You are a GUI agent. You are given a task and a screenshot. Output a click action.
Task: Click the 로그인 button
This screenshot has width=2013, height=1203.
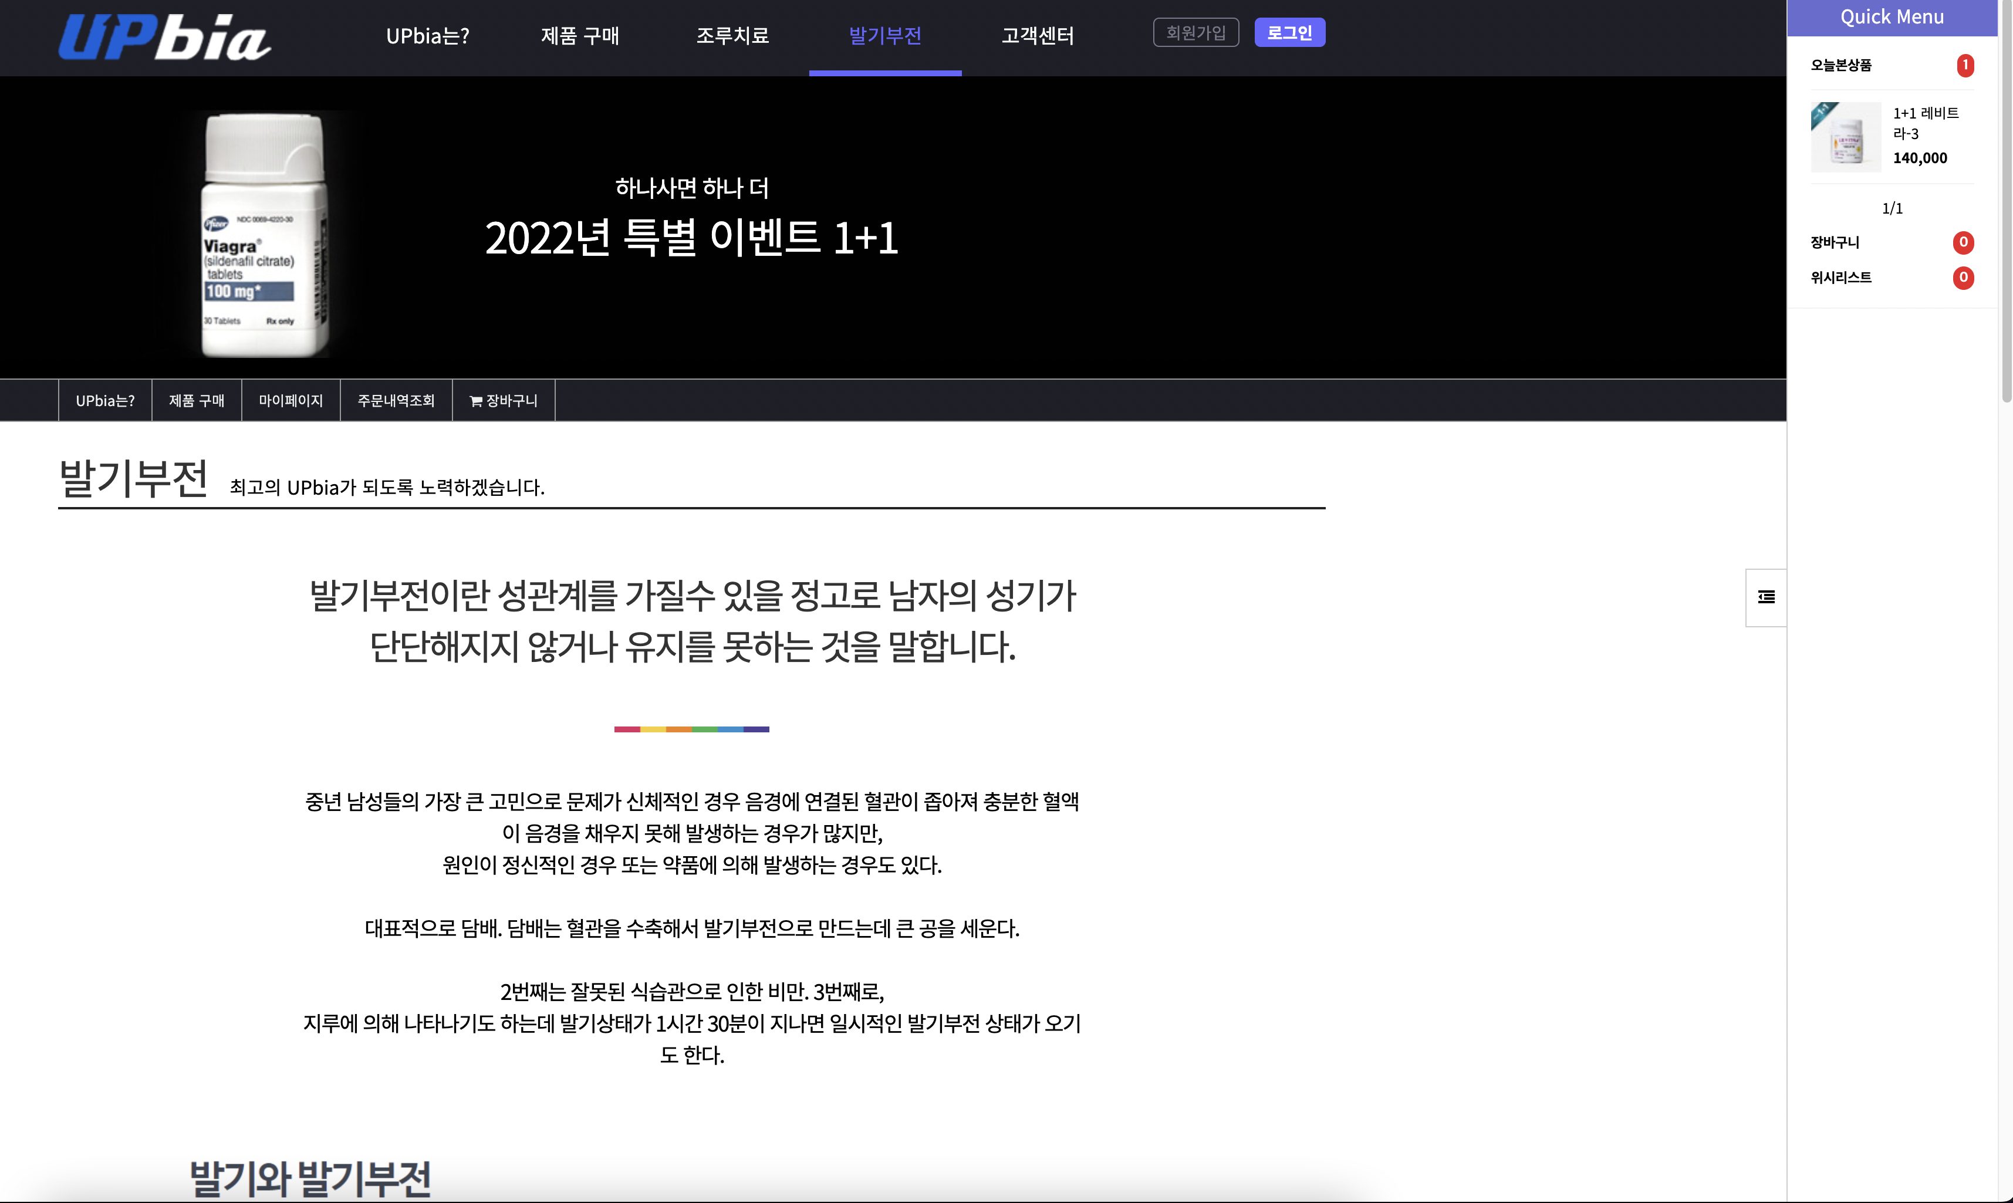click(x=1289, y=33)
